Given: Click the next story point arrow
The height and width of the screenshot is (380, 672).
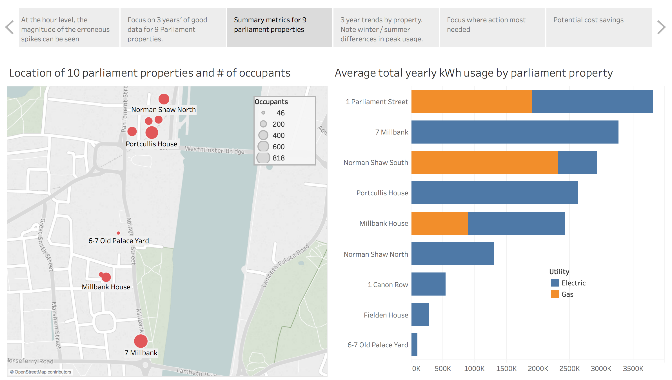Looking at the screenshot, I should pyautogui.click(x=661, y=27).
